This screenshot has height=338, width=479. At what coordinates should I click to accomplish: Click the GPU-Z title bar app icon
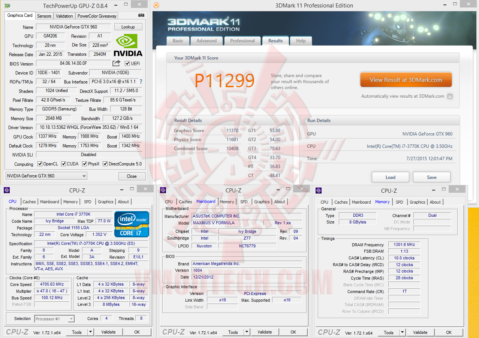click(7, 5)
